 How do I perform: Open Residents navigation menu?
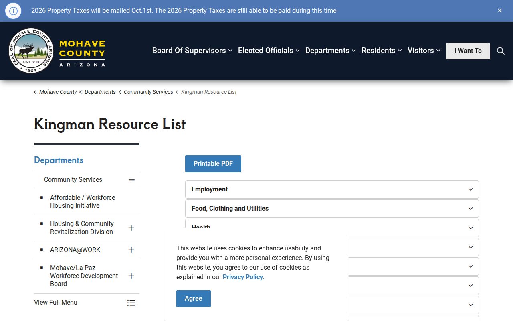coord(382,51)
